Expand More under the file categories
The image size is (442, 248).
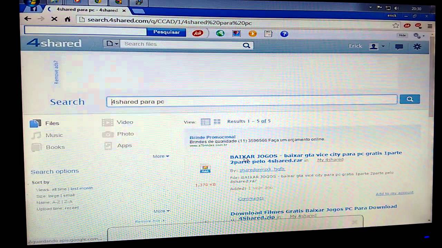click(x=161, y=156)
